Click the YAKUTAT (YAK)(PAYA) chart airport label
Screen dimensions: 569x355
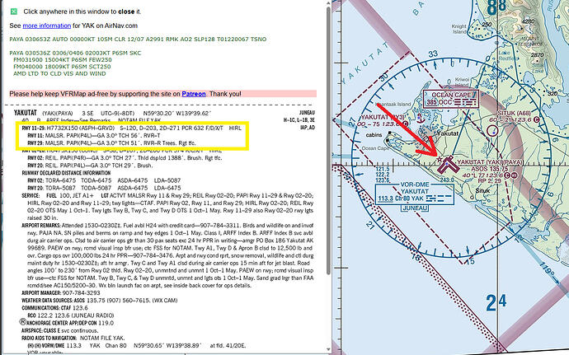(x=490, y=162)
